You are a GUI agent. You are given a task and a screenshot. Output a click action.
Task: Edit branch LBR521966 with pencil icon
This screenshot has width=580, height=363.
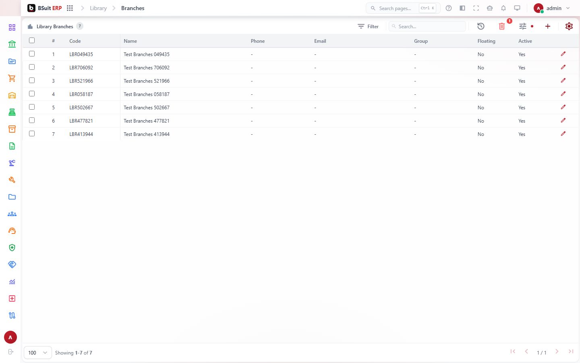click(x=563, y=80)
